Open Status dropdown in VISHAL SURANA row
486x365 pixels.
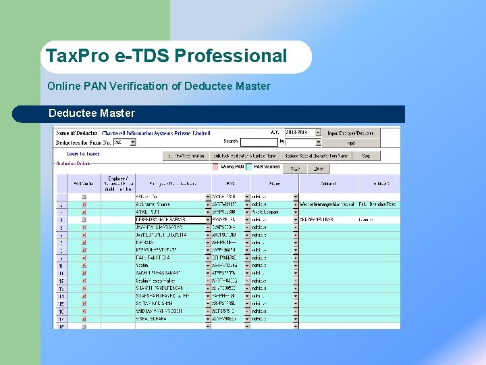296,319
